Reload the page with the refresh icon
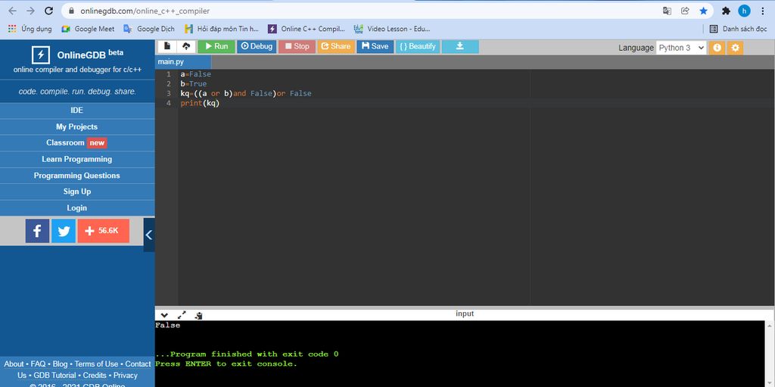 click(48, 11)
